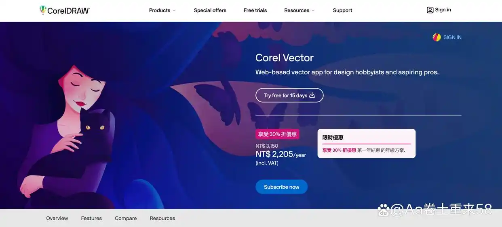502x227 pixels.
Task: Click the CorelDRAW balloon logo icon
Action: pos(43,10)
